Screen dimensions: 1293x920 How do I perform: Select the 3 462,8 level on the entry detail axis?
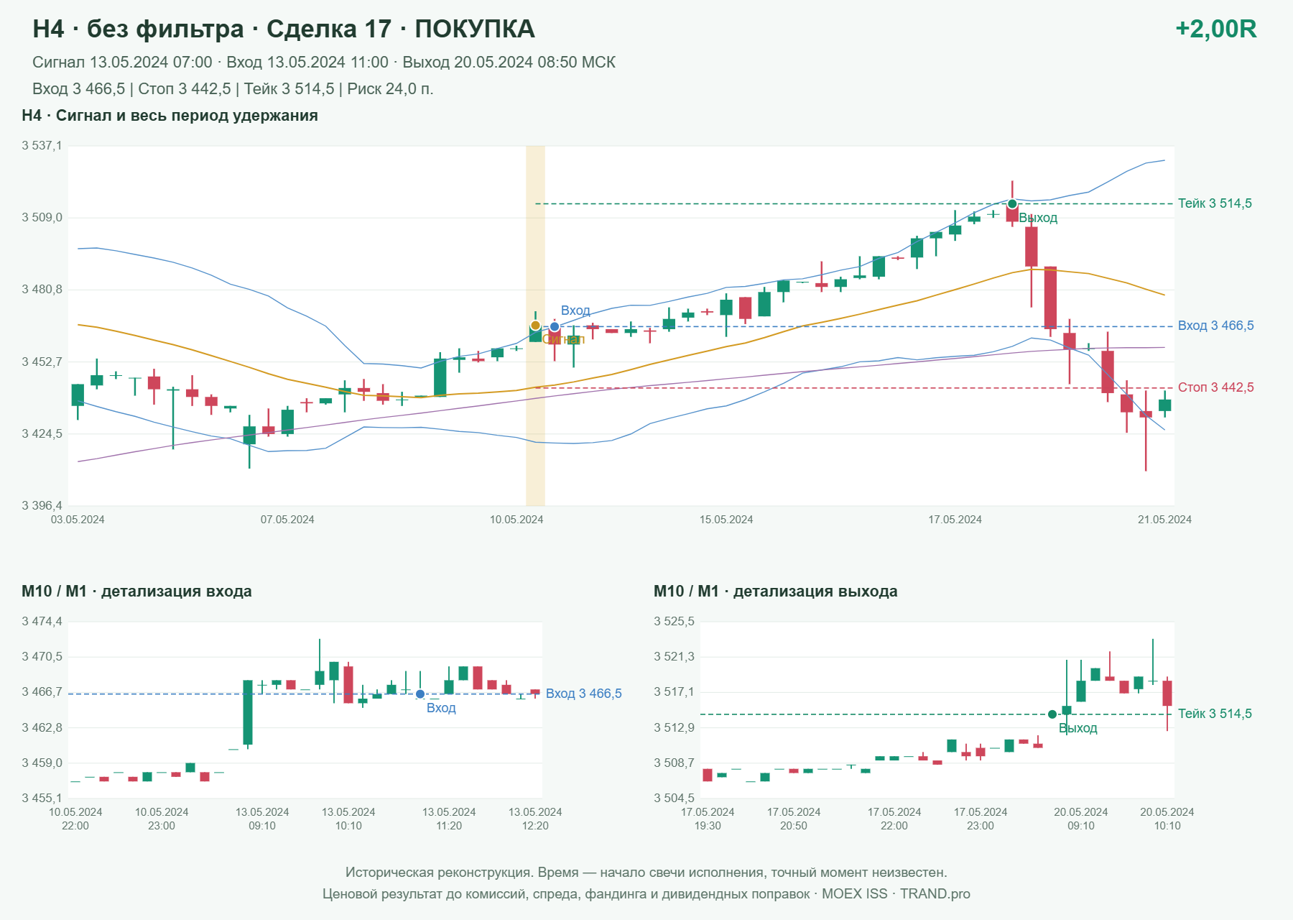coord(42,728)
